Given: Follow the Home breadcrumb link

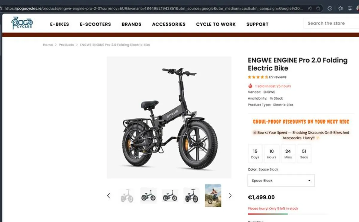Looking at the screenshot, I should click(48, 45).
